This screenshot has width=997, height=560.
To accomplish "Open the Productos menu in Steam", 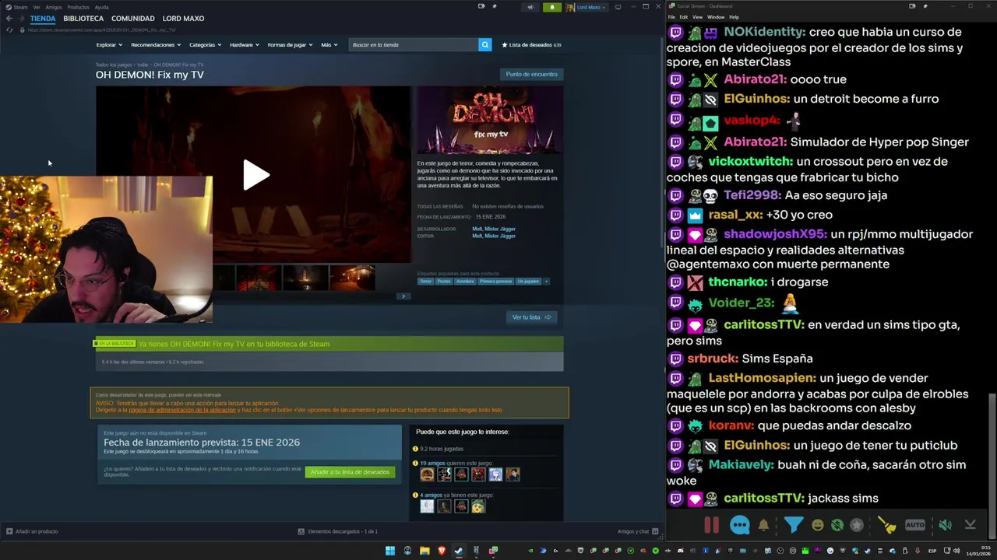I will coord(78,7).
